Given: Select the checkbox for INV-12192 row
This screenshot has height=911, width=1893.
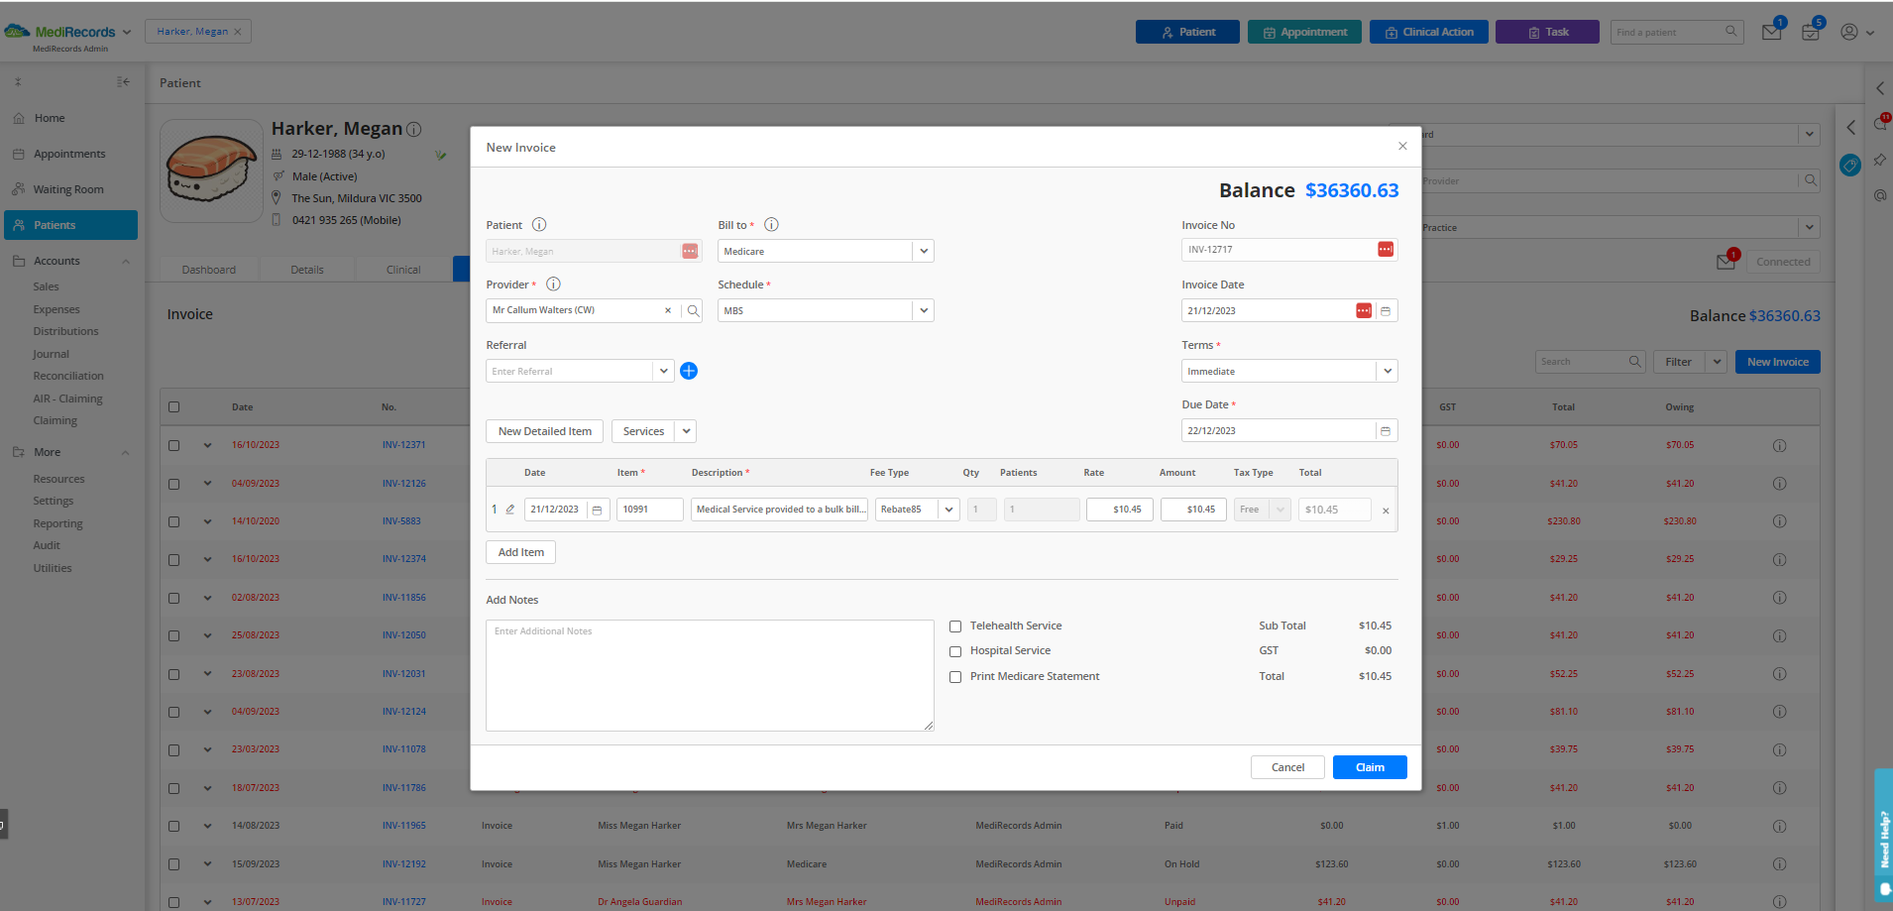Looking at the screenshot, I should [x=174, y=864].
